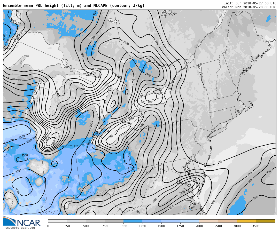Click the colorbar tick label '2000'
This screenshot has width=279, height=231.
pos(199,226)
